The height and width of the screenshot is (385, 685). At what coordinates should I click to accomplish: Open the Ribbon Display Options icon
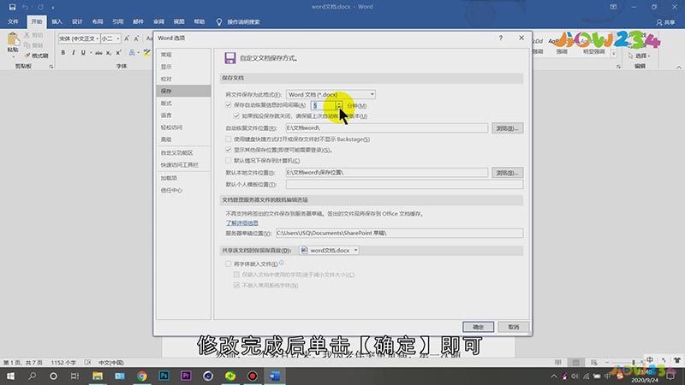[613, 7]
